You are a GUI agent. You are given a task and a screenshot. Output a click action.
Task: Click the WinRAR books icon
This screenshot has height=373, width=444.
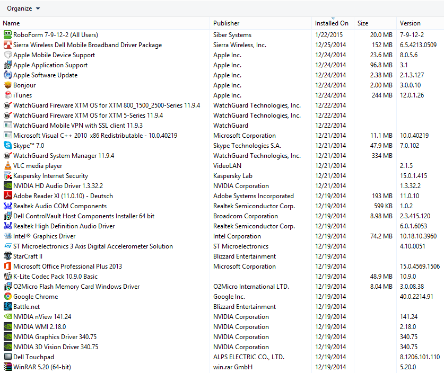click(7, 367)
